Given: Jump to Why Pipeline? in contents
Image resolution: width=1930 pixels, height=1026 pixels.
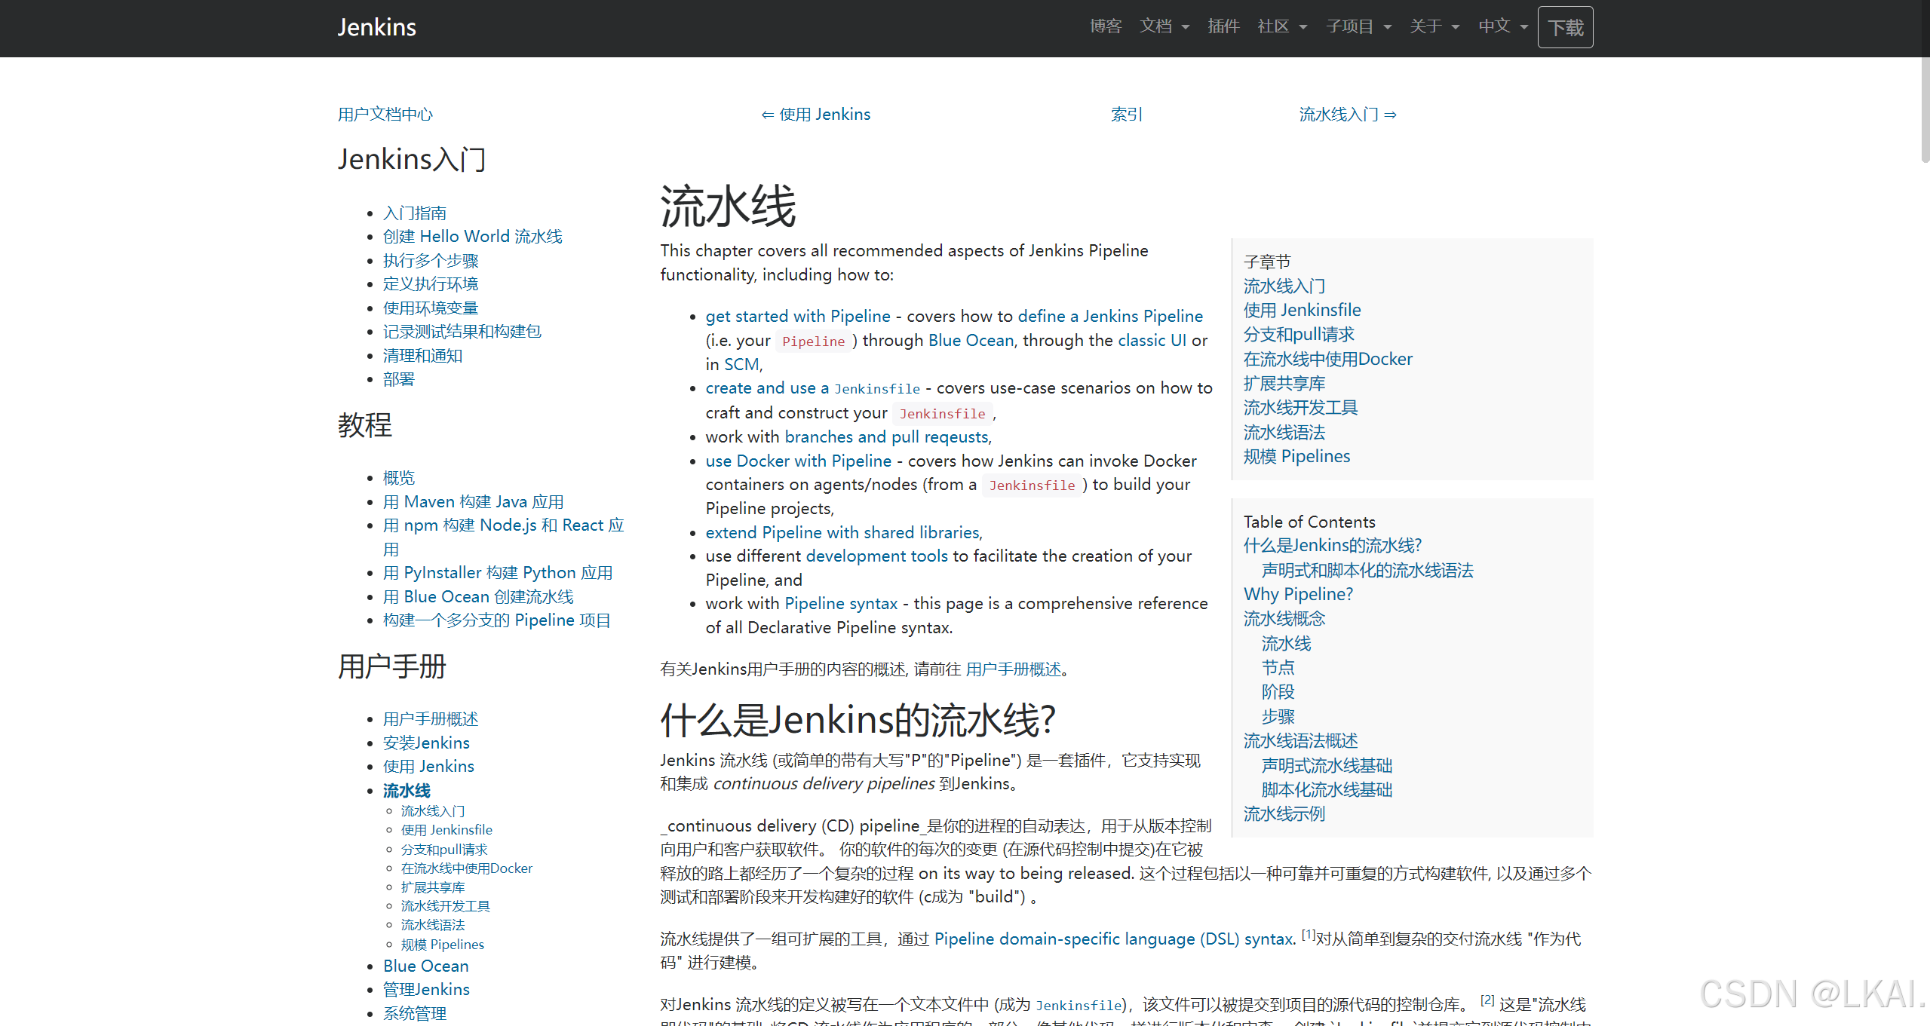Looking at the screenshot, I should tap(1298, 595).
